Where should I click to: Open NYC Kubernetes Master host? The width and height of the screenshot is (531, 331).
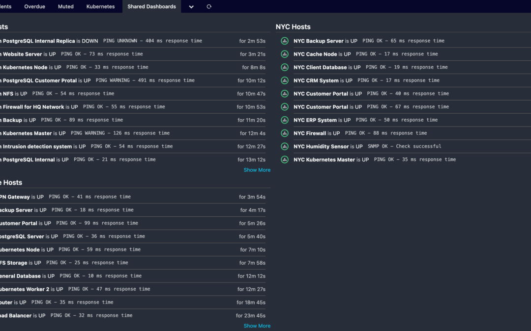pyautogui.click(x=324, y=159)
